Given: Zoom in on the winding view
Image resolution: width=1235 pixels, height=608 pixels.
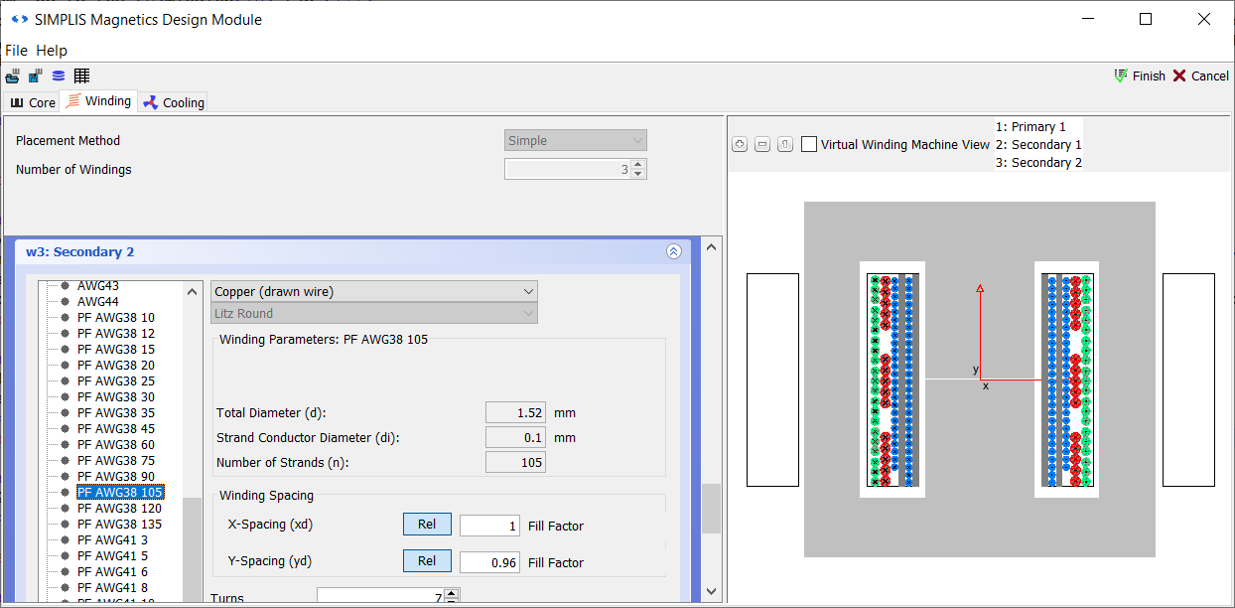Looking at the screenshot, I should [740, 145].
